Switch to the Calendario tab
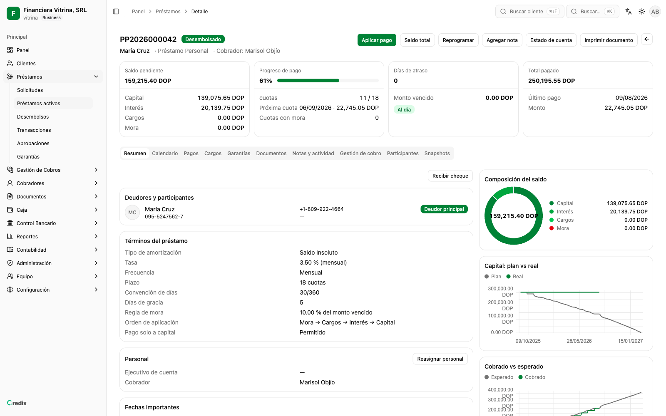666x416 pixels. 165,154
